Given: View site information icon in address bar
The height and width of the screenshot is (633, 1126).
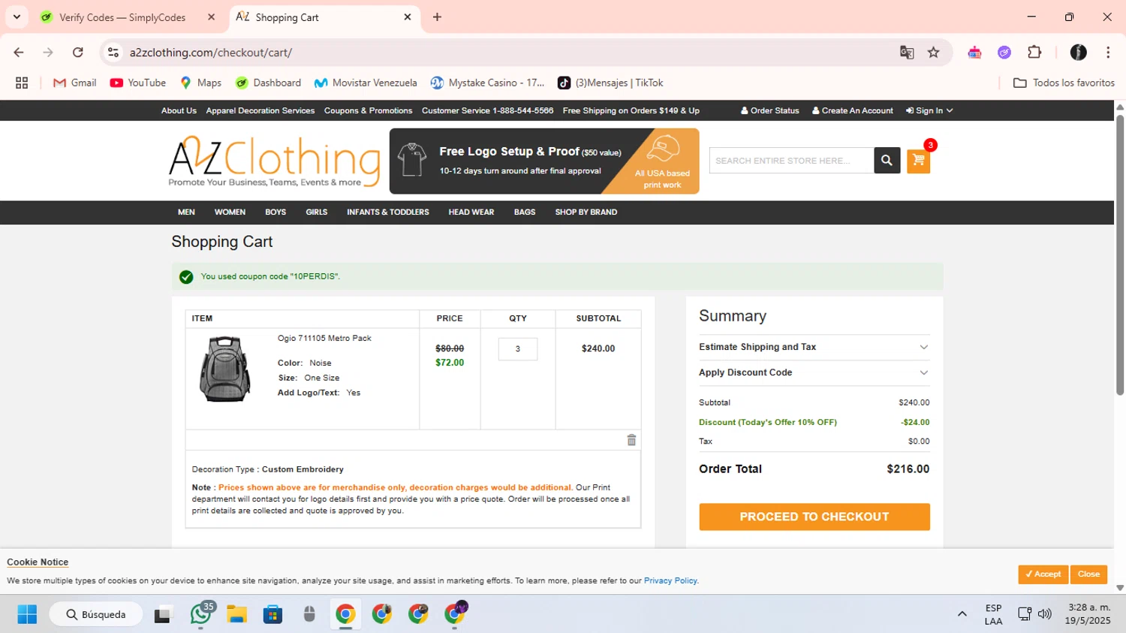Looking at the screenshot, I should pyautogui.click(x=113, y=53).
